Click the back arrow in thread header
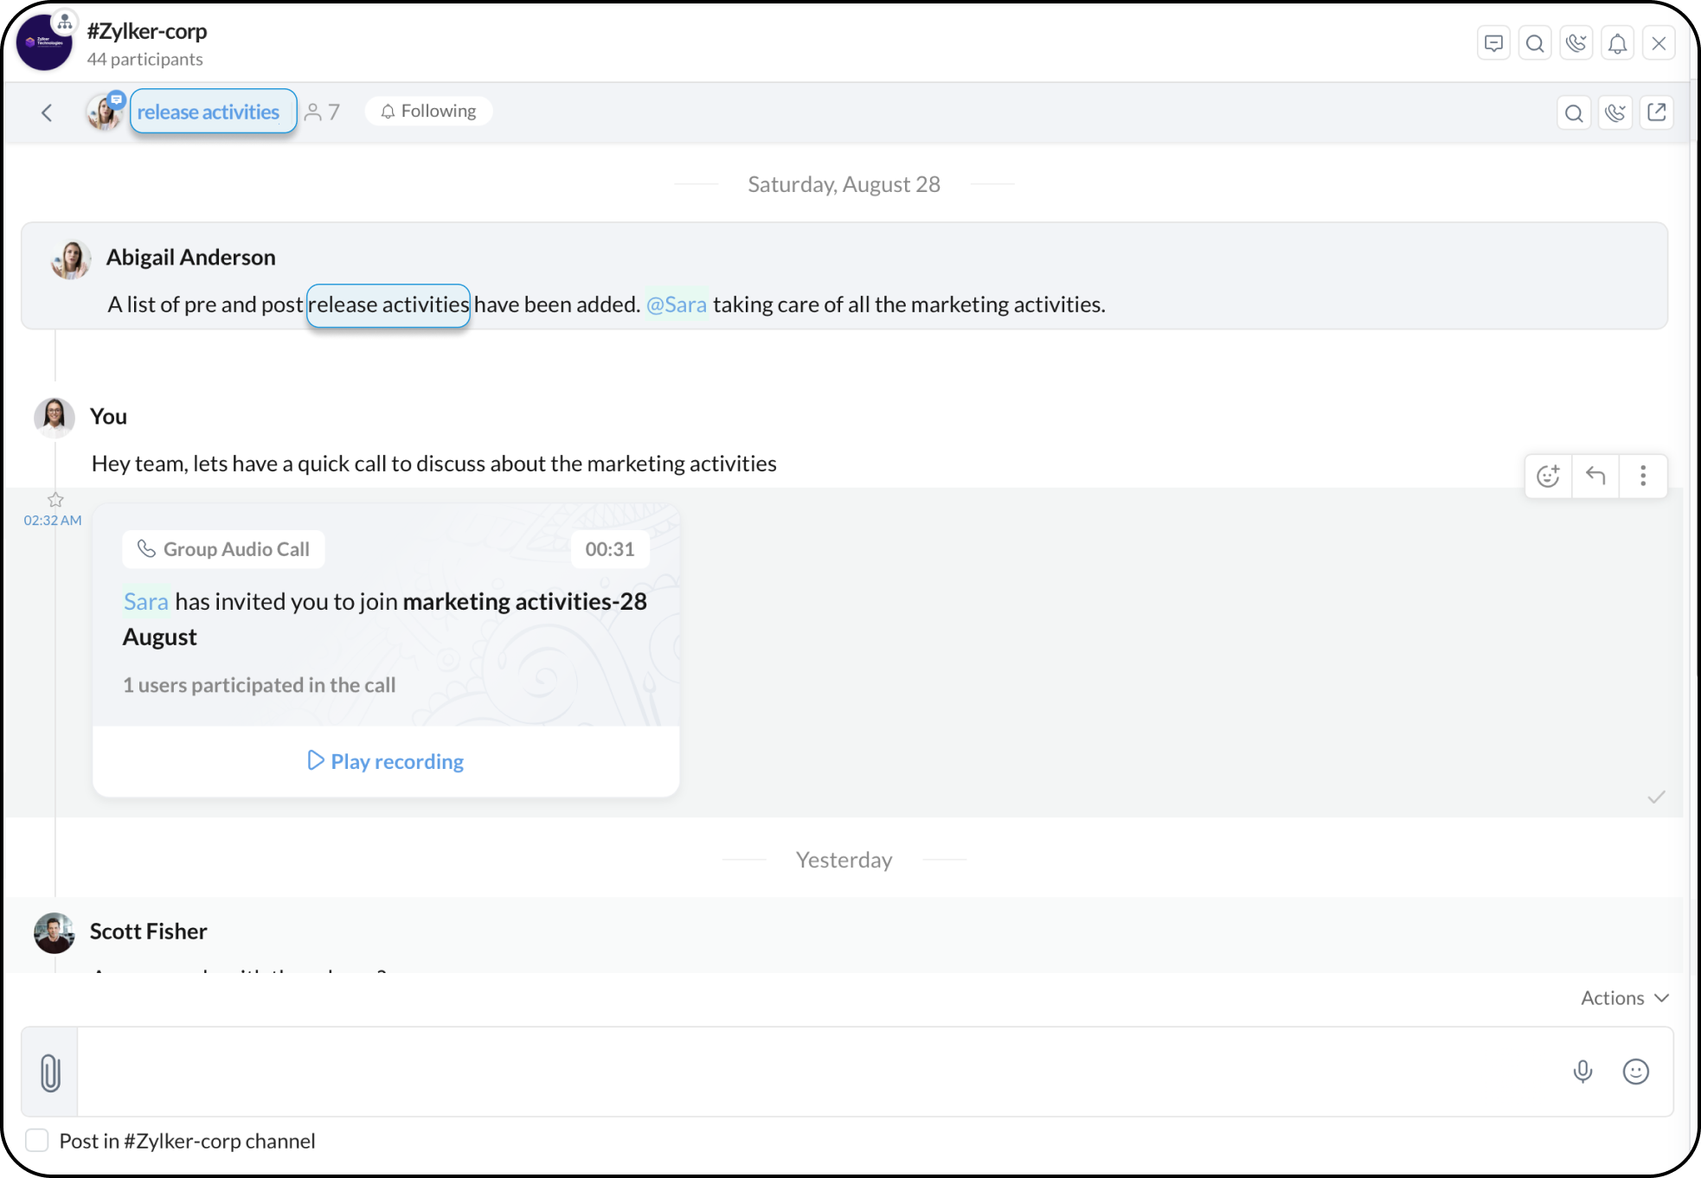Viewport: 1701px width, 1178px height. pos(47,112)
